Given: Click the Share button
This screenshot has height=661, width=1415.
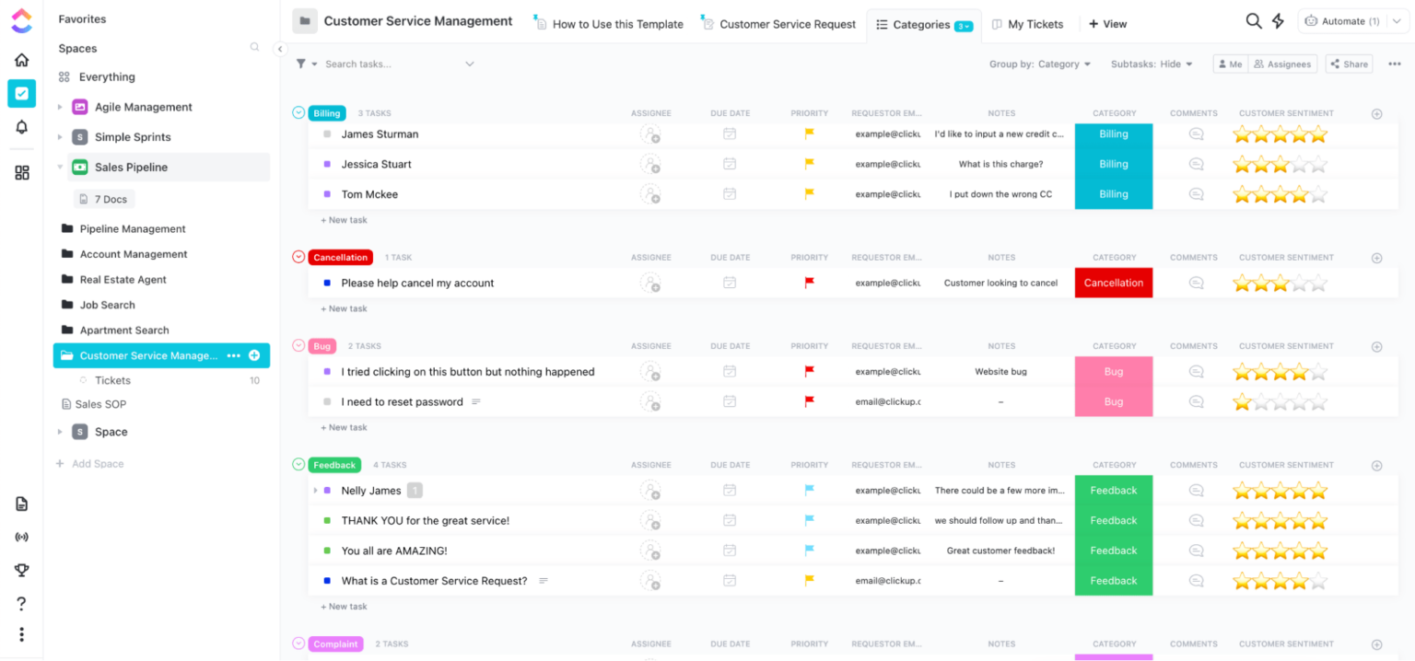Looking at the screenshot, I should 1349,64.
